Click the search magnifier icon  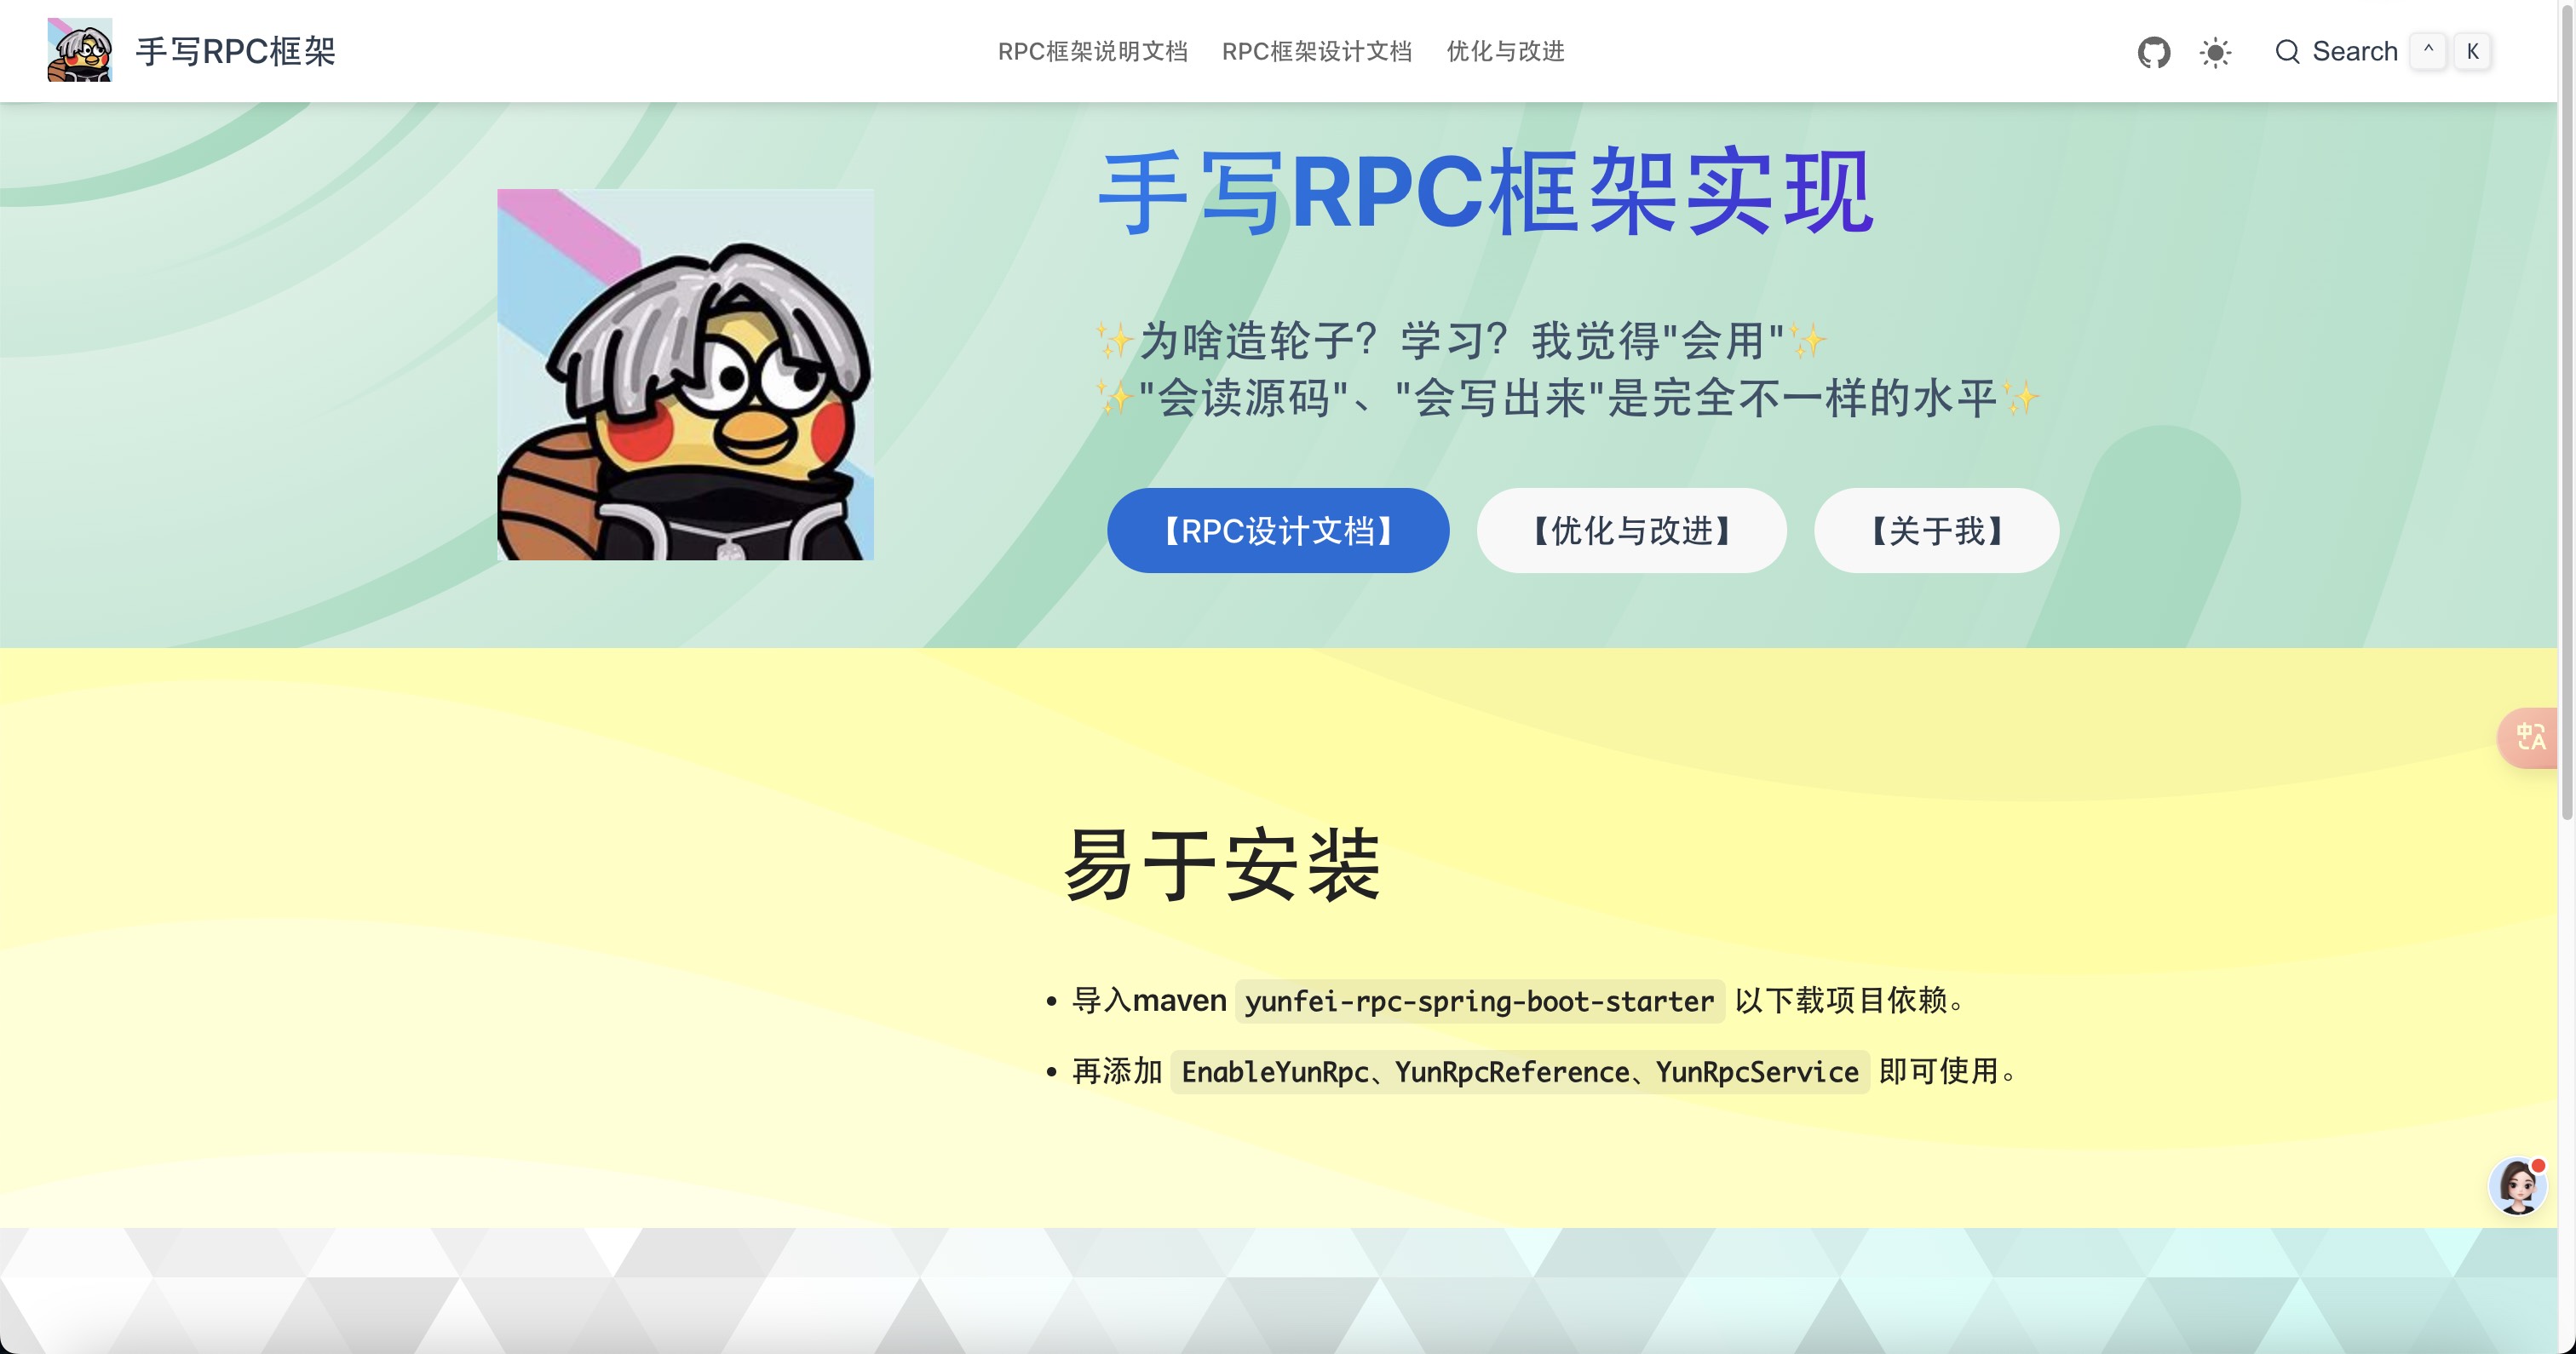(2287, 52)
